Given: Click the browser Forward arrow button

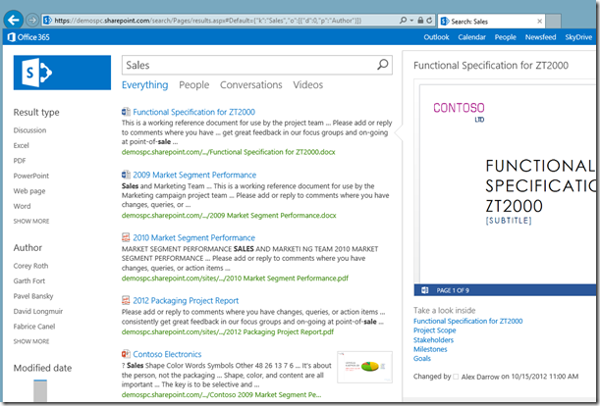Looking at the screenshot, I should click(x=32, y=20).
